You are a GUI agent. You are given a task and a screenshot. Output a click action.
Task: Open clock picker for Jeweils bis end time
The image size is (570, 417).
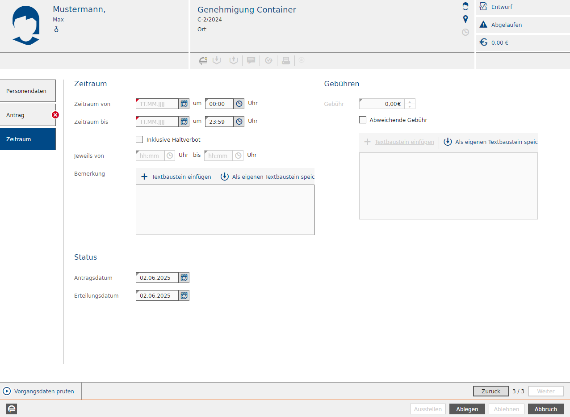pos(238,156)
